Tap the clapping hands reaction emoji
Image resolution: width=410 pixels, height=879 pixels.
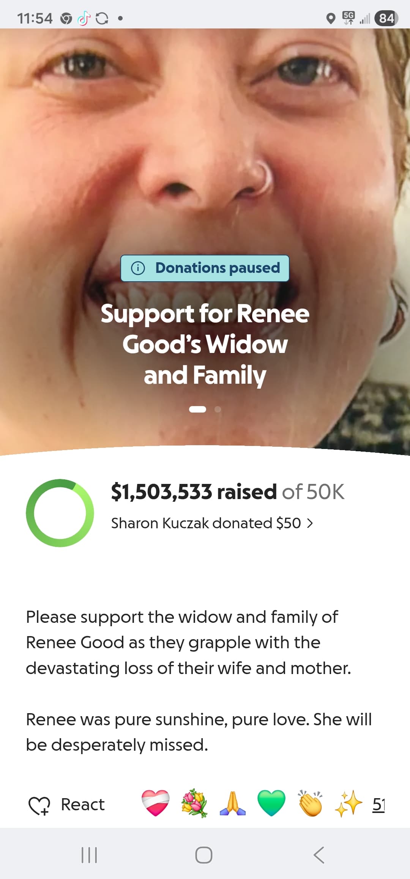pos(311,803)
